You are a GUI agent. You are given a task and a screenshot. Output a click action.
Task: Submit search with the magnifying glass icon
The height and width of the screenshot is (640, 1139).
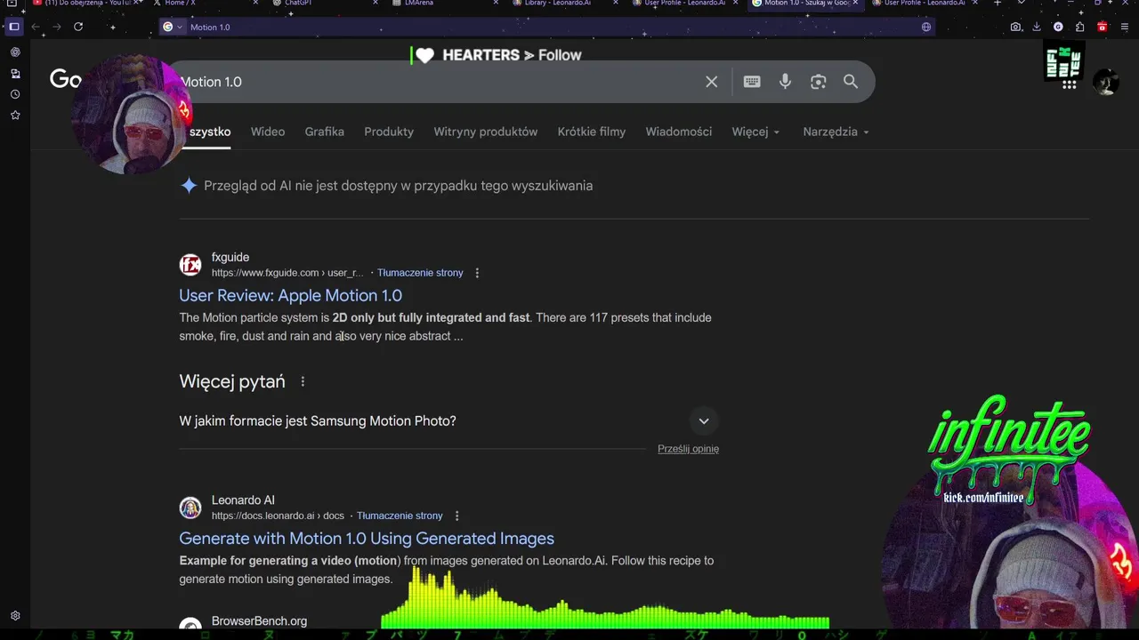(851, 82)
